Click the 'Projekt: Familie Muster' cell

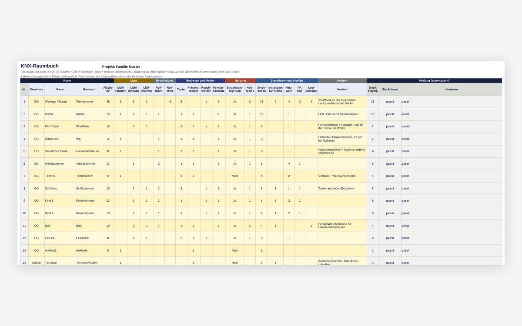(x=121, y=67)
